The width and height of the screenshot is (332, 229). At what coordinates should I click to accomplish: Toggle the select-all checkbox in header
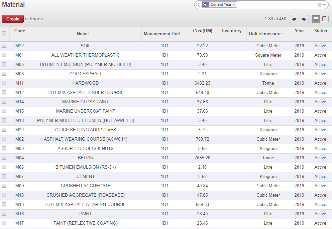[4, 33]
